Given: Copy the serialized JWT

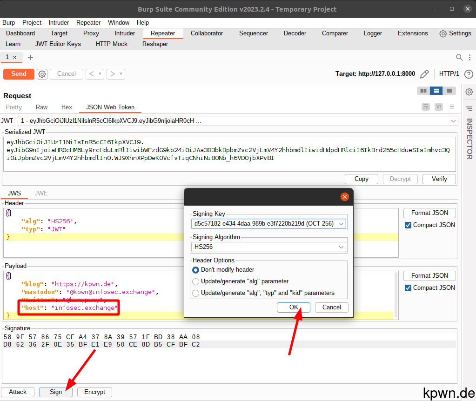Looking at the screenshot, I should coord(361,179).
